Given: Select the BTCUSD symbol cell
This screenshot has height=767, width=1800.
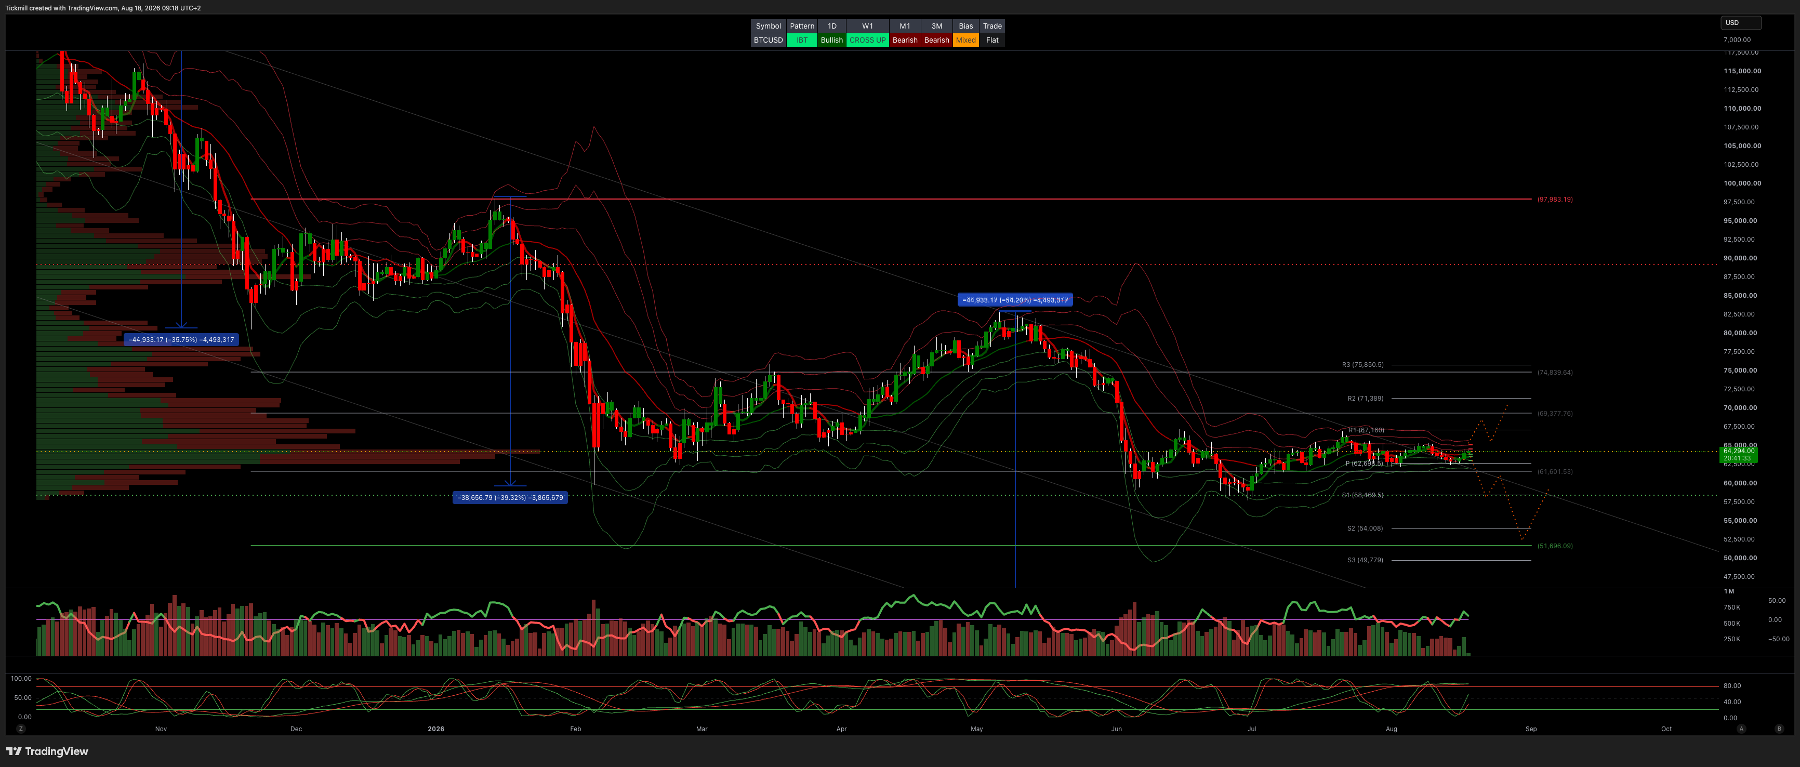Looking at the screenshot, I should tap(768, 40).
